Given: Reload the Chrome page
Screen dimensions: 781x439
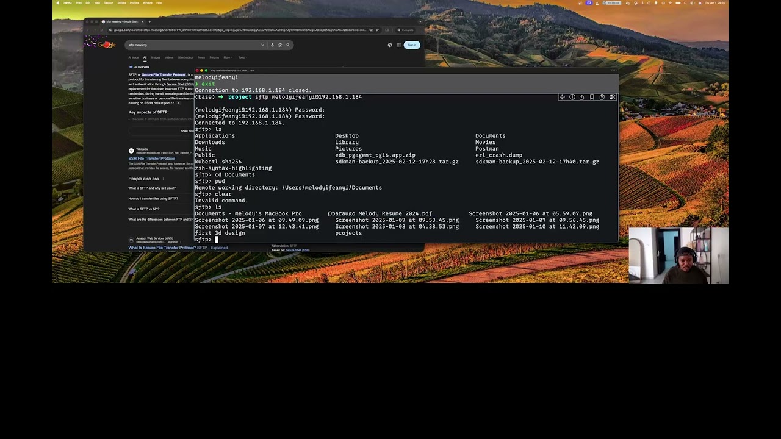Looking at the screenshot, I should 101,30.
